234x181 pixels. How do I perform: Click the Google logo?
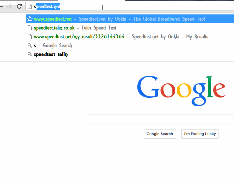point(181,91)
